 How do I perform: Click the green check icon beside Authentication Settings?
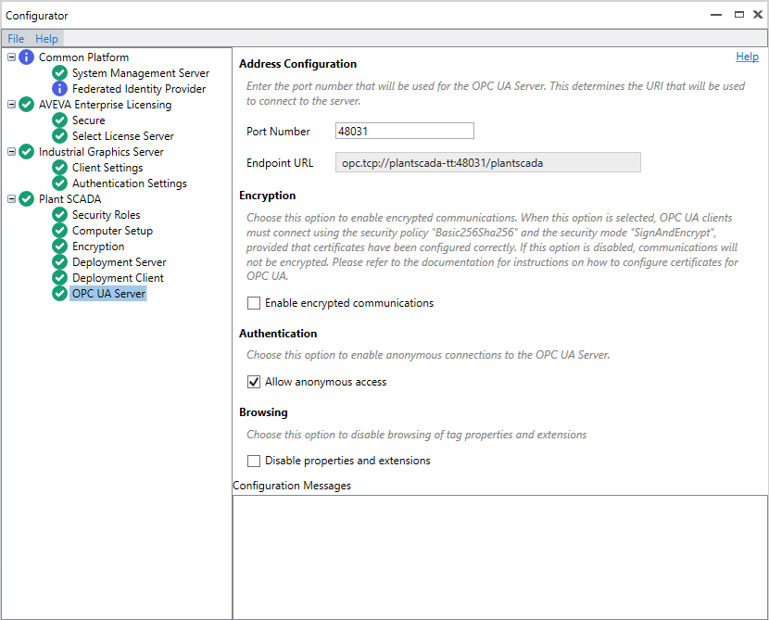click(60, 183)
